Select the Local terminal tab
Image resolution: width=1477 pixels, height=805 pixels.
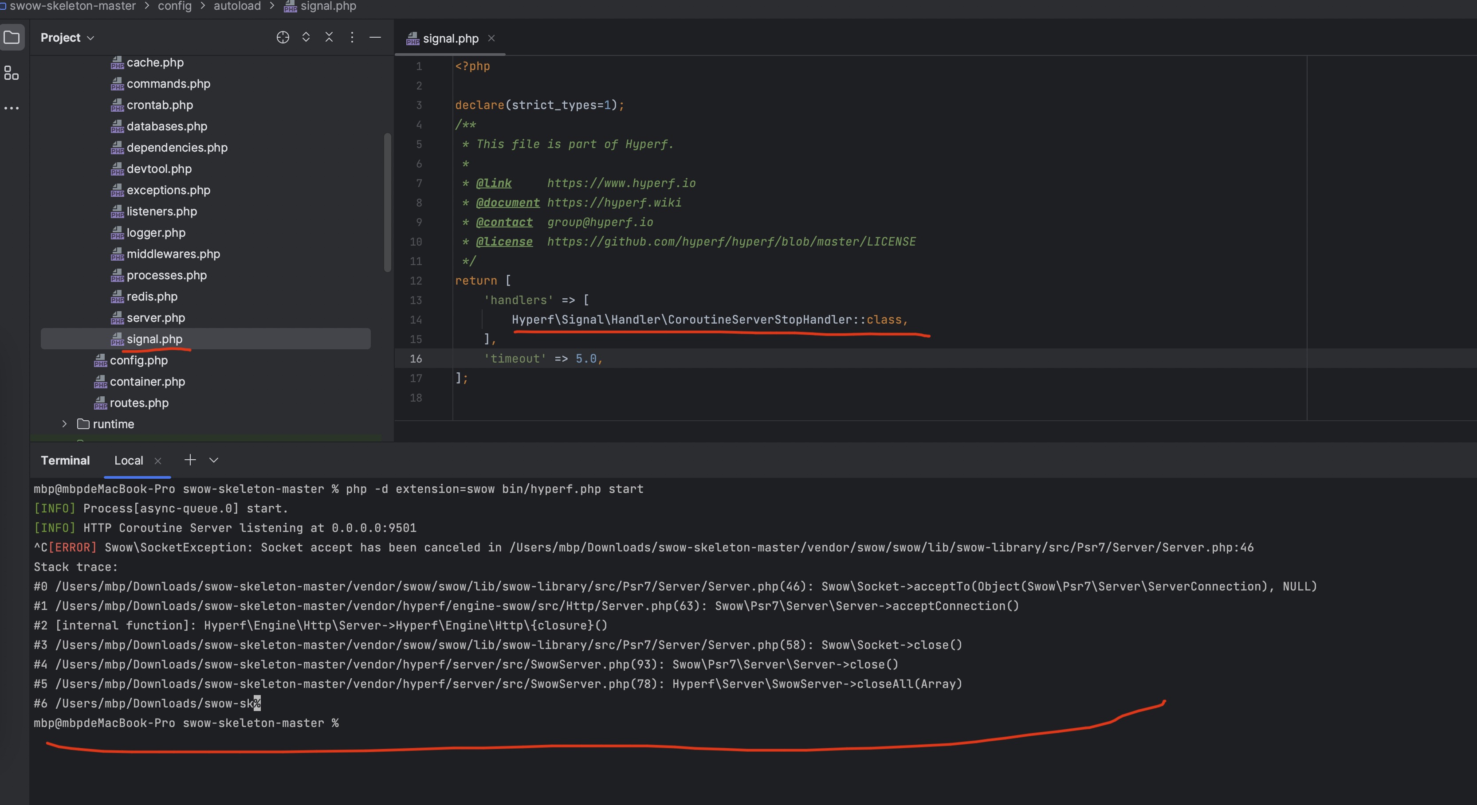129,461
